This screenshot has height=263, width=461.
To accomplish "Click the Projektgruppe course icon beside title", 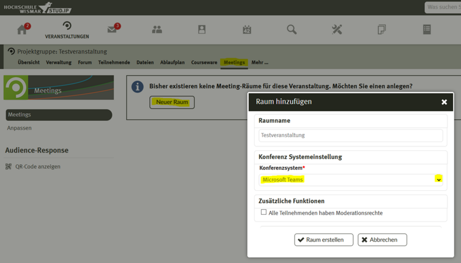I will tap(11, 51).
